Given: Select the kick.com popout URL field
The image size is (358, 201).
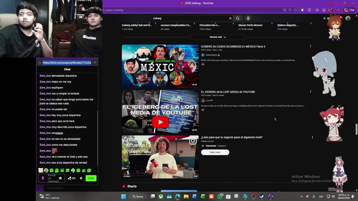Looking at the screenshot, I should (67, 63).
